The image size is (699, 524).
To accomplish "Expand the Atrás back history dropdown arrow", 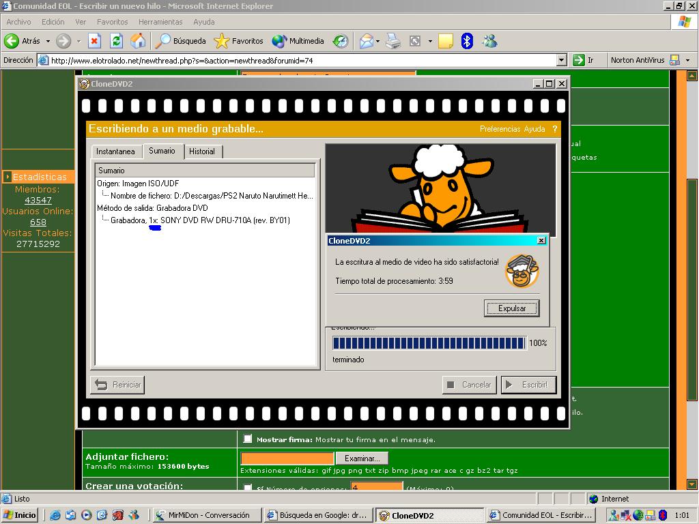I will 48,41.
